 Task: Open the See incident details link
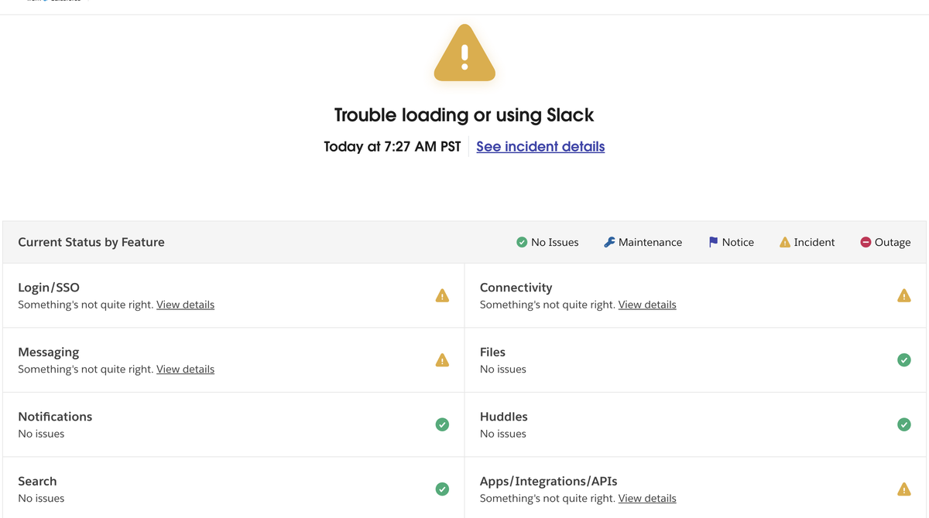coord(540,146)
